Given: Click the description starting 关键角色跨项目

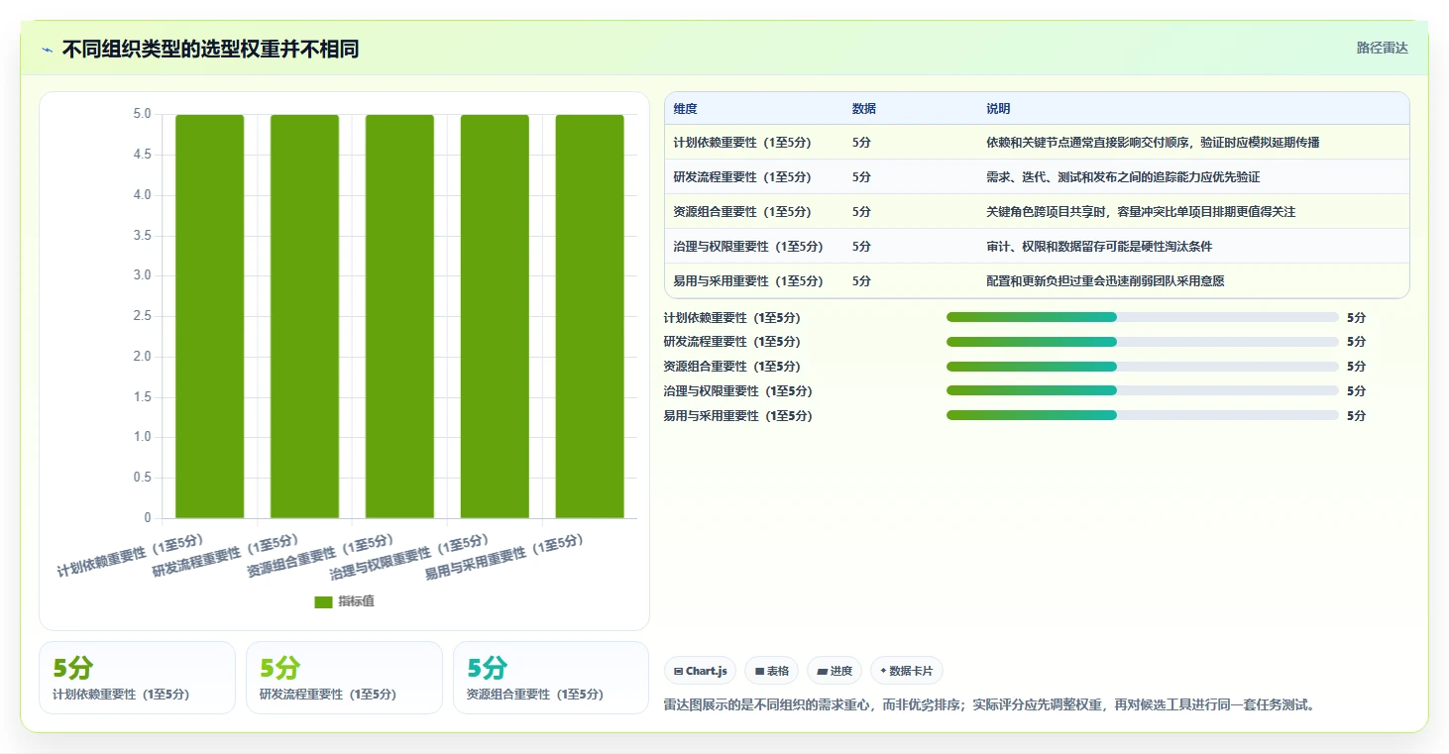Looking at the screenshot, I should [1141, 212].
